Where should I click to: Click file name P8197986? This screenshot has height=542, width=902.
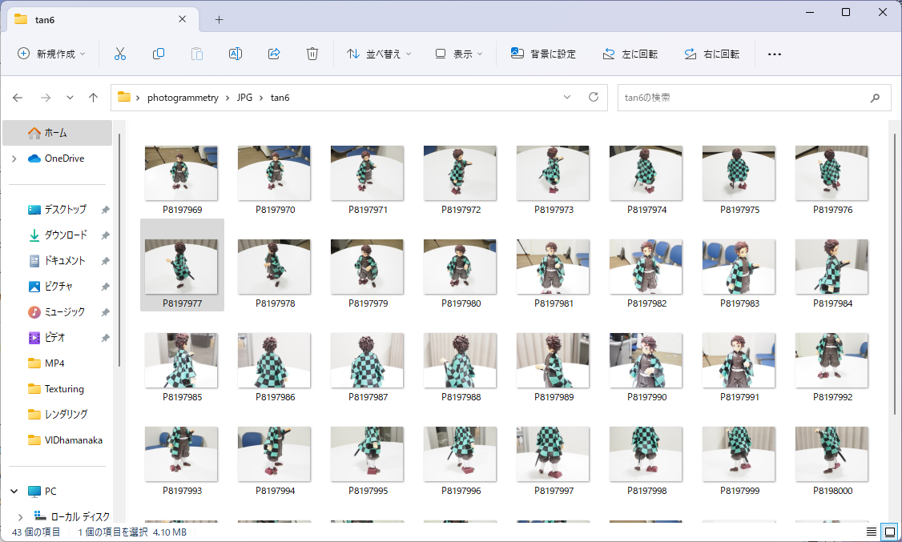(x=275, y=397)
